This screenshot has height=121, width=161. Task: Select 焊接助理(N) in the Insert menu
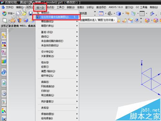tap(57, 114)
